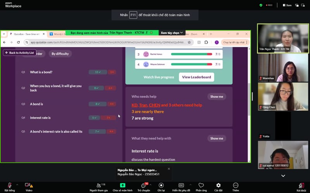
Task: Open Zoom settings (Cài đặt) gear icon
Action: 218,186
